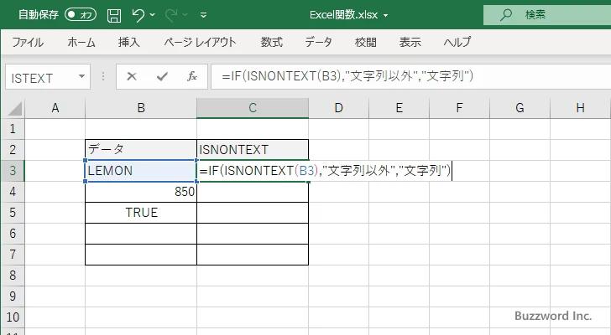
Task: Expand the Name Box dropdown arrow
Action: pos(82,76)
